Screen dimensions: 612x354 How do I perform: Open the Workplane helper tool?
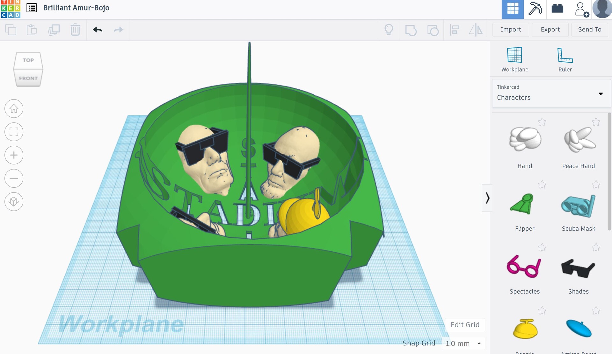point(514,59)
